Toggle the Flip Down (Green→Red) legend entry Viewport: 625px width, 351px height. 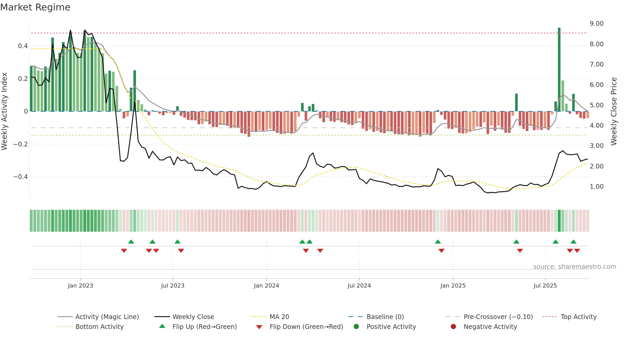299,327
